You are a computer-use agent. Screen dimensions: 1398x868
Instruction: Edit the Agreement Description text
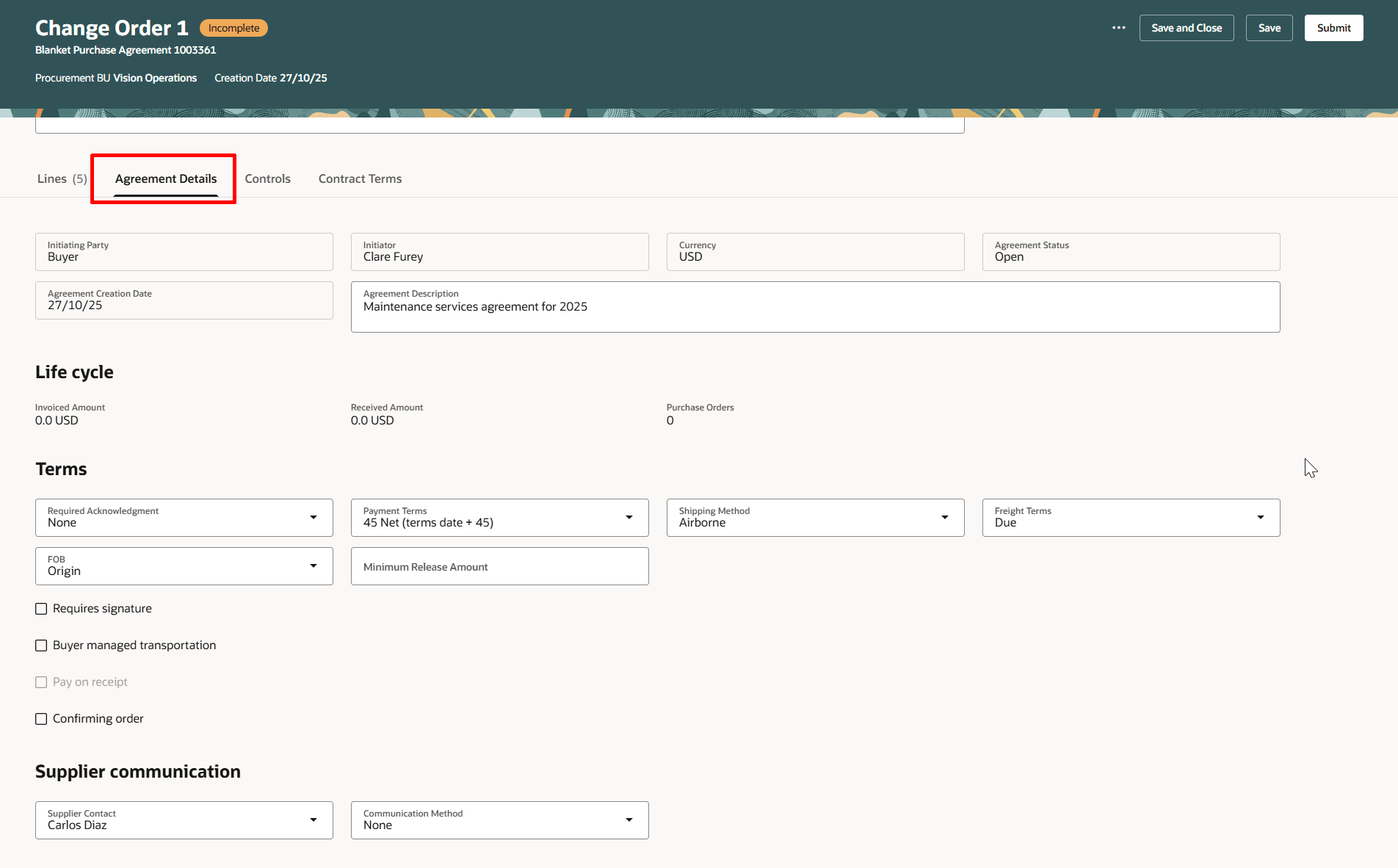click(x=815, y=306)
